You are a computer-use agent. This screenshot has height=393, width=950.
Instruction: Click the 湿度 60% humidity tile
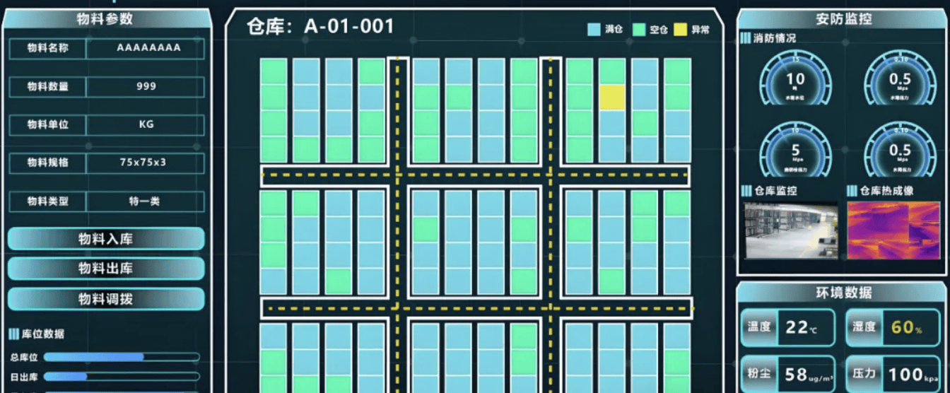point(894,328)
